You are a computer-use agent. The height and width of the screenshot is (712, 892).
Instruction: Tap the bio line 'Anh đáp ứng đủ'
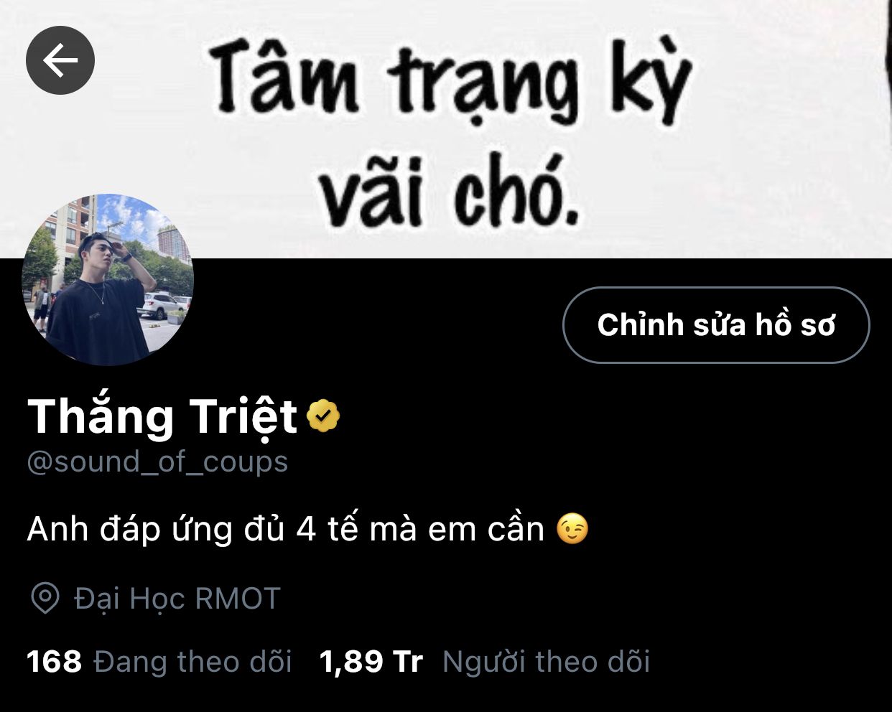coord(156,530)
